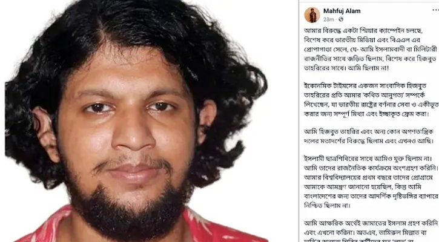The image size is (439, 242).
Task: Click the line starting 'আমার বিশ্ববিদ্যালয়ের প্রথম বছরে'
Action: tap(368, 177)
